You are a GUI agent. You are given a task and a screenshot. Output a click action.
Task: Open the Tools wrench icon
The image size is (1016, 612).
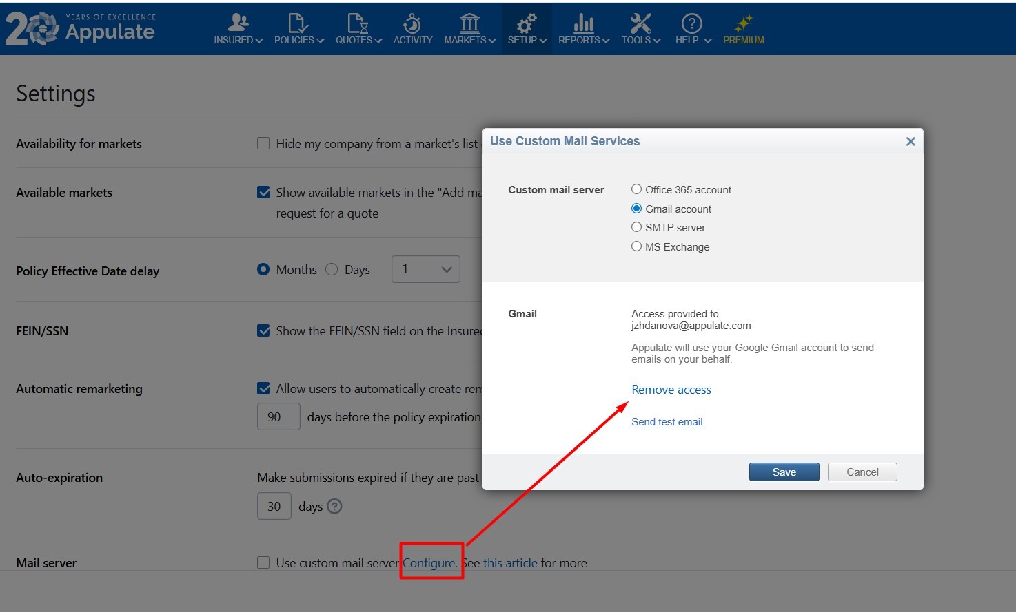click(x=640, y=23)
